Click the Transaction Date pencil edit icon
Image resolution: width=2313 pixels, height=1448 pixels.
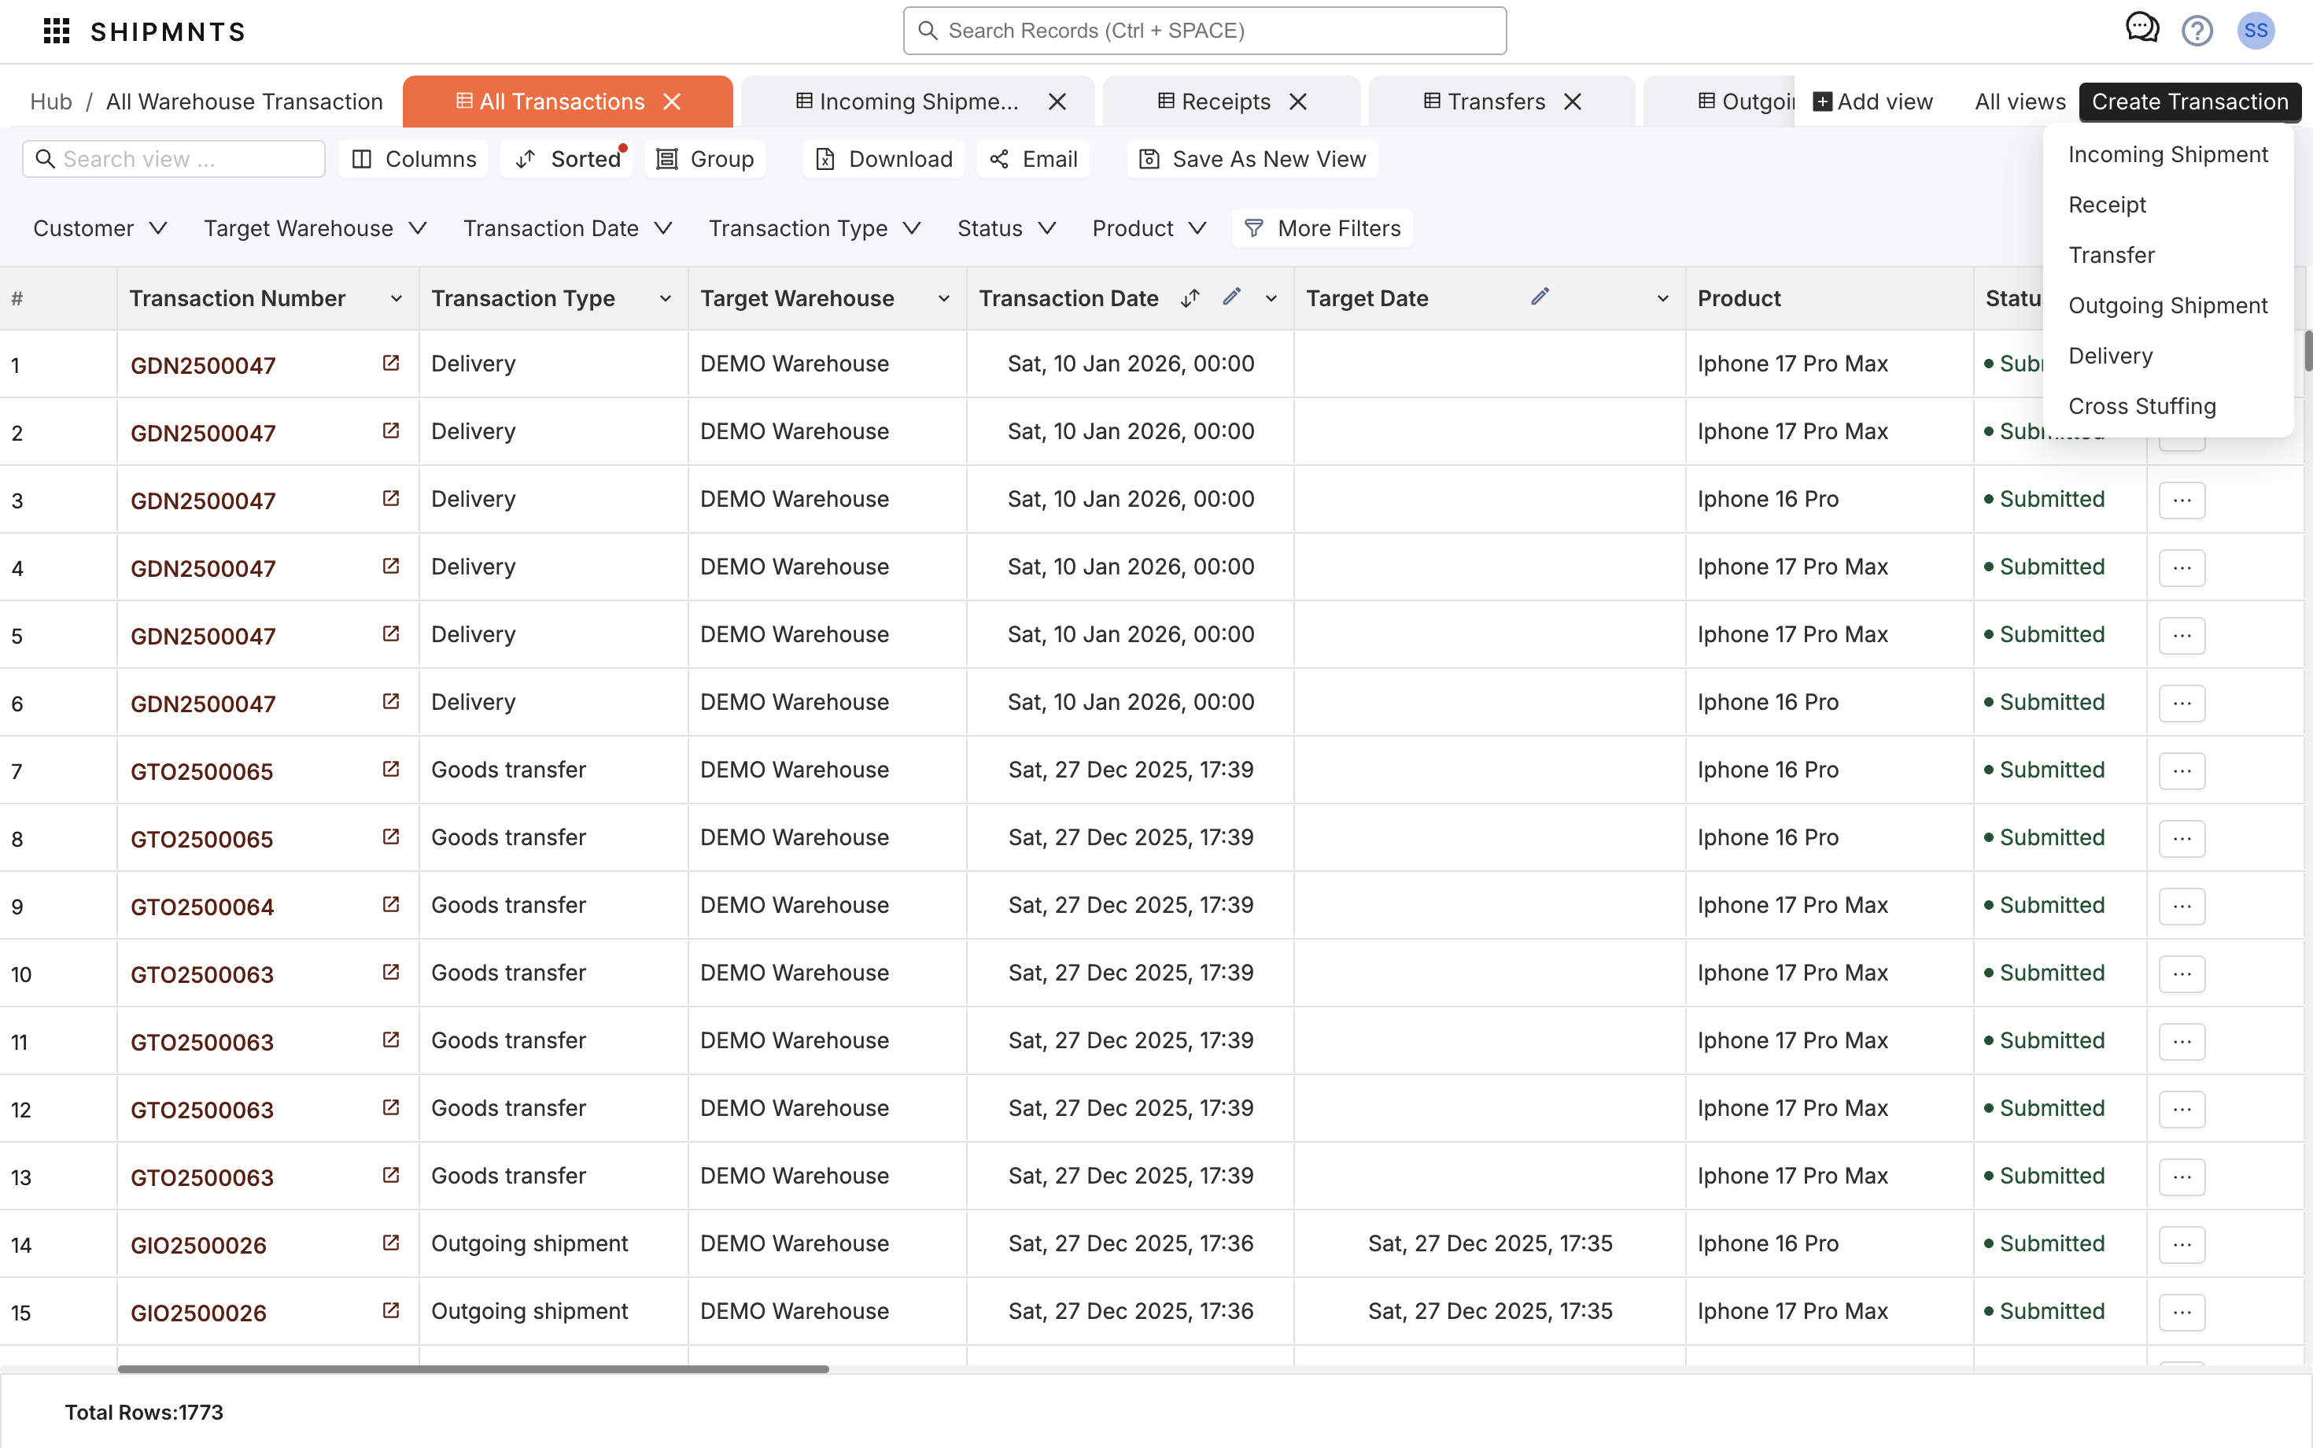point(1232,297)
